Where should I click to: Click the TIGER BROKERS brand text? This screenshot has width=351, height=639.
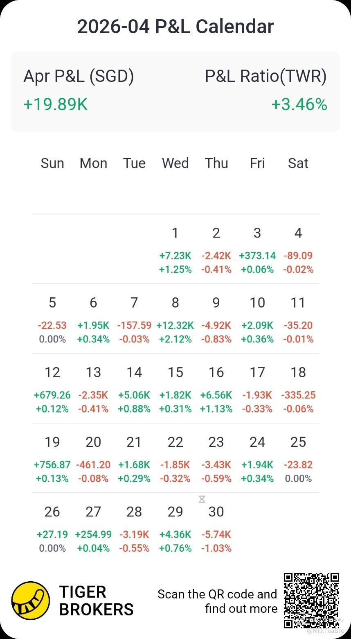click(x=96, y=600)
